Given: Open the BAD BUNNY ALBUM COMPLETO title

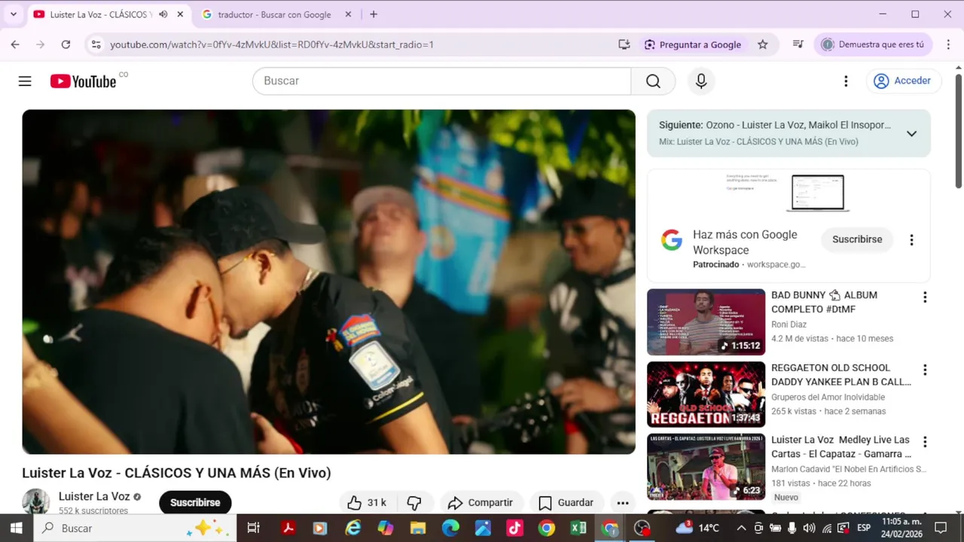Looking at the screenshot, I should coord(824,302).
